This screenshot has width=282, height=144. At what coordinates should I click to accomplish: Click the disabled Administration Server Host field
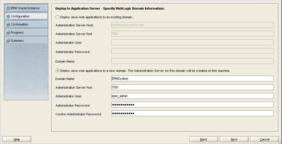(193, 25)
